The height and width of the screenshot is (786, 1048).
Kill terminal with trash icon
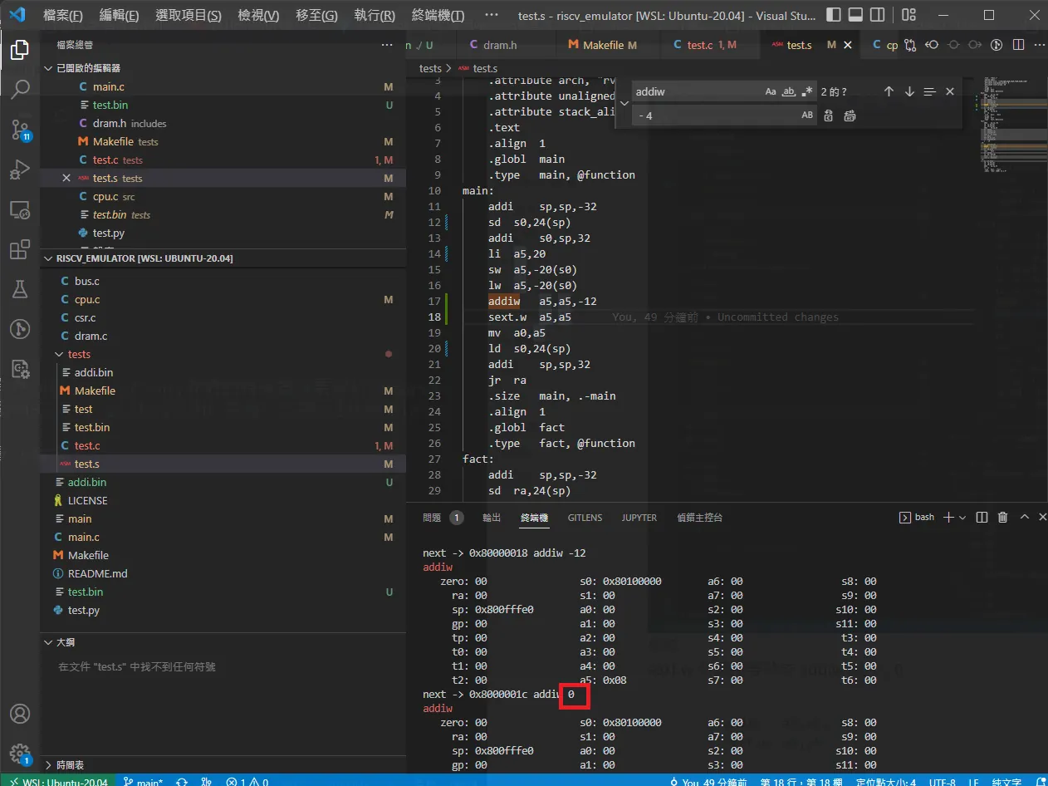coord(1002,518)
